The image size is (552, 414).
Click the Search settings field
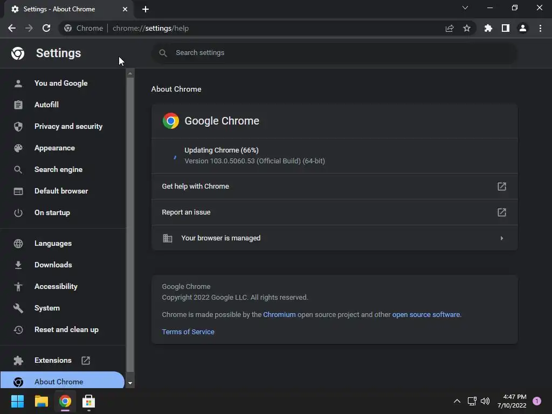click(334, 53)
